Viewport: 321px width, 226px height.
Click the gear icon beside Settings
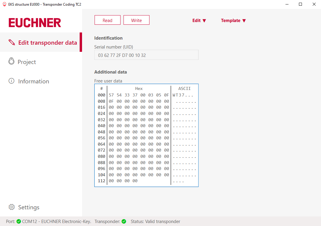12,207
